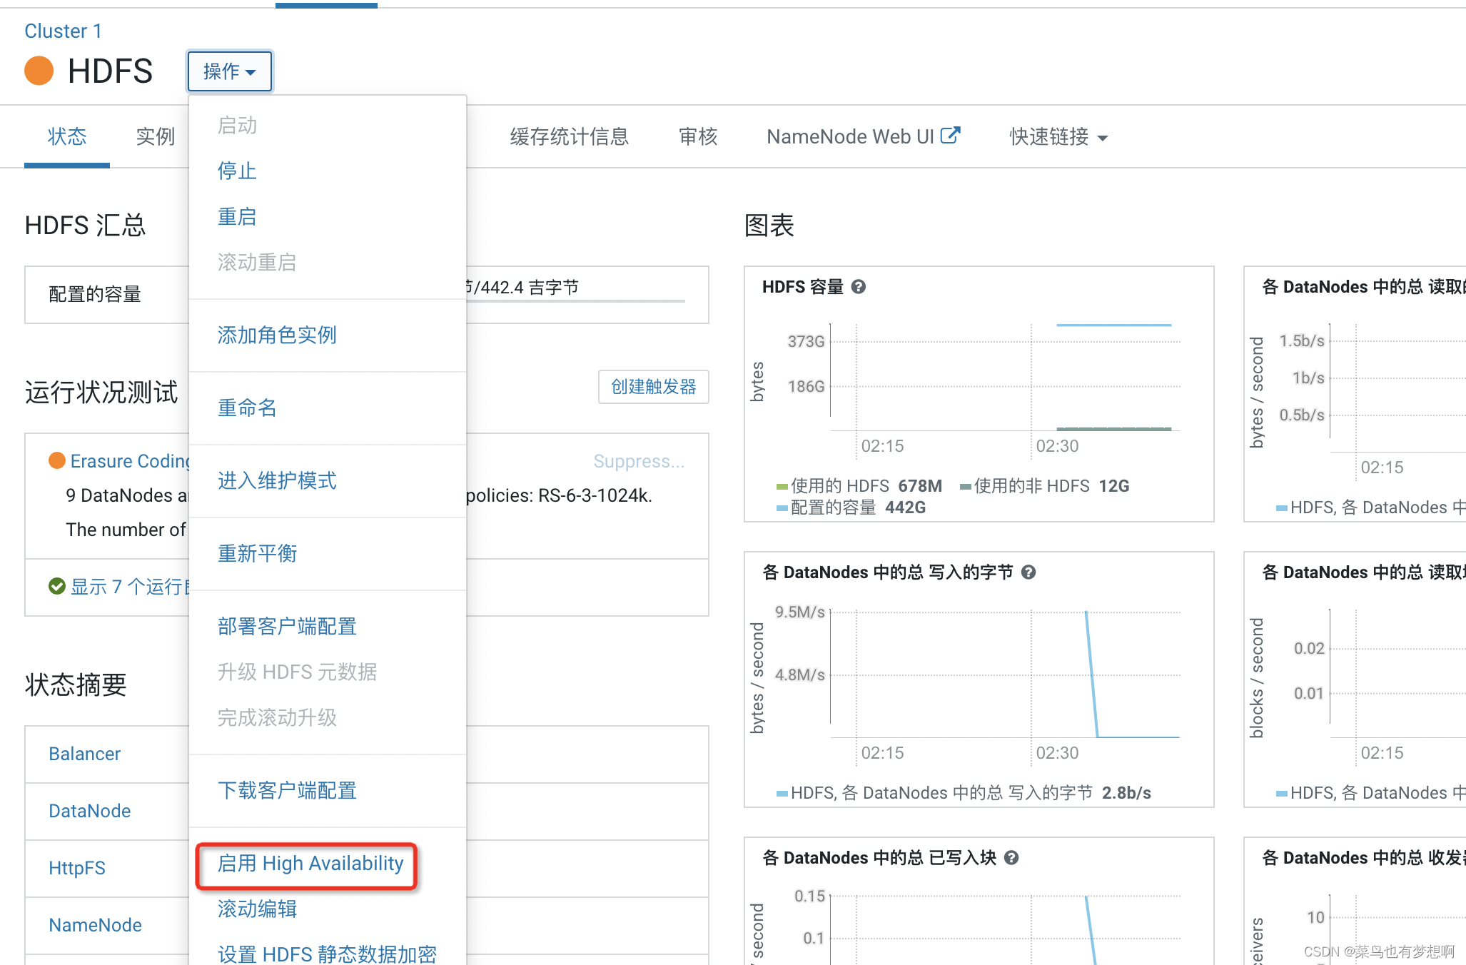Select 设置 HDFS 静态数据加密 menu item
This screenshot has height=965, width=1466.
click(x=327, y=954)
